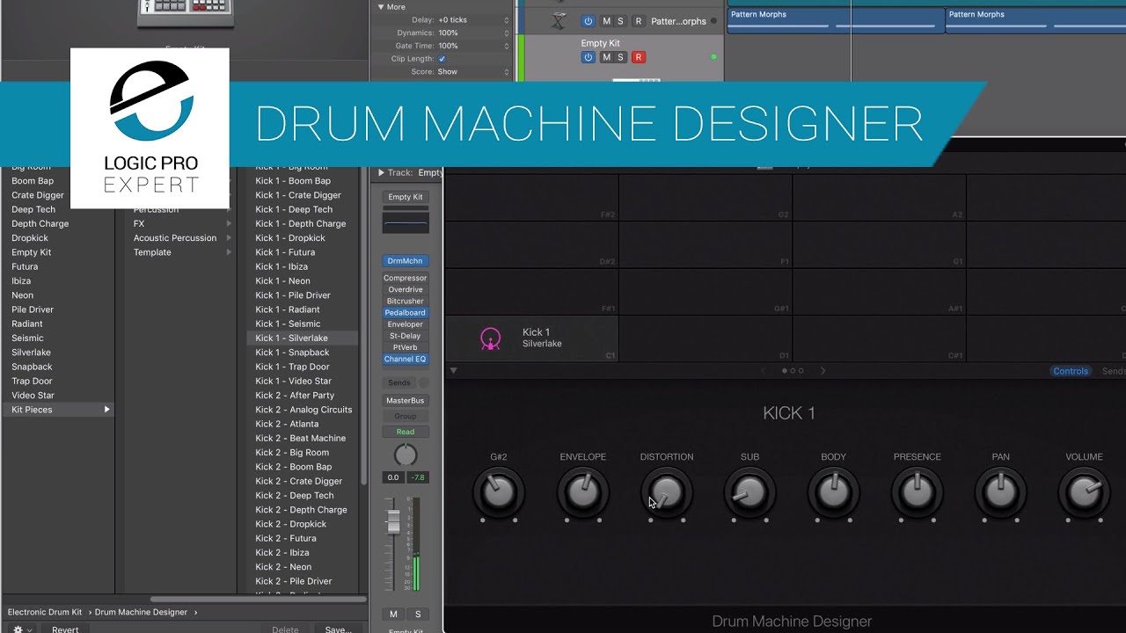Open the Compressor plug-in slot
The height and width of the screenshot is (633, 1126).
[406, 278]
